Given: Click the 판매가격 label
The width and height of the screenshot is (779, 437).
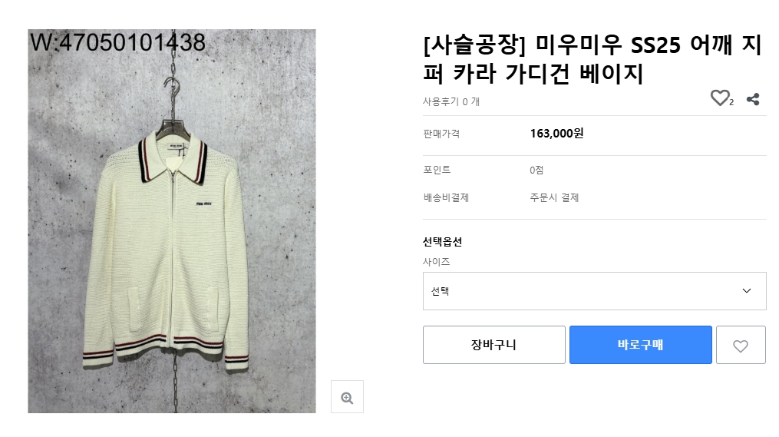Looking at the screenshot, I should tap(441, 134).
